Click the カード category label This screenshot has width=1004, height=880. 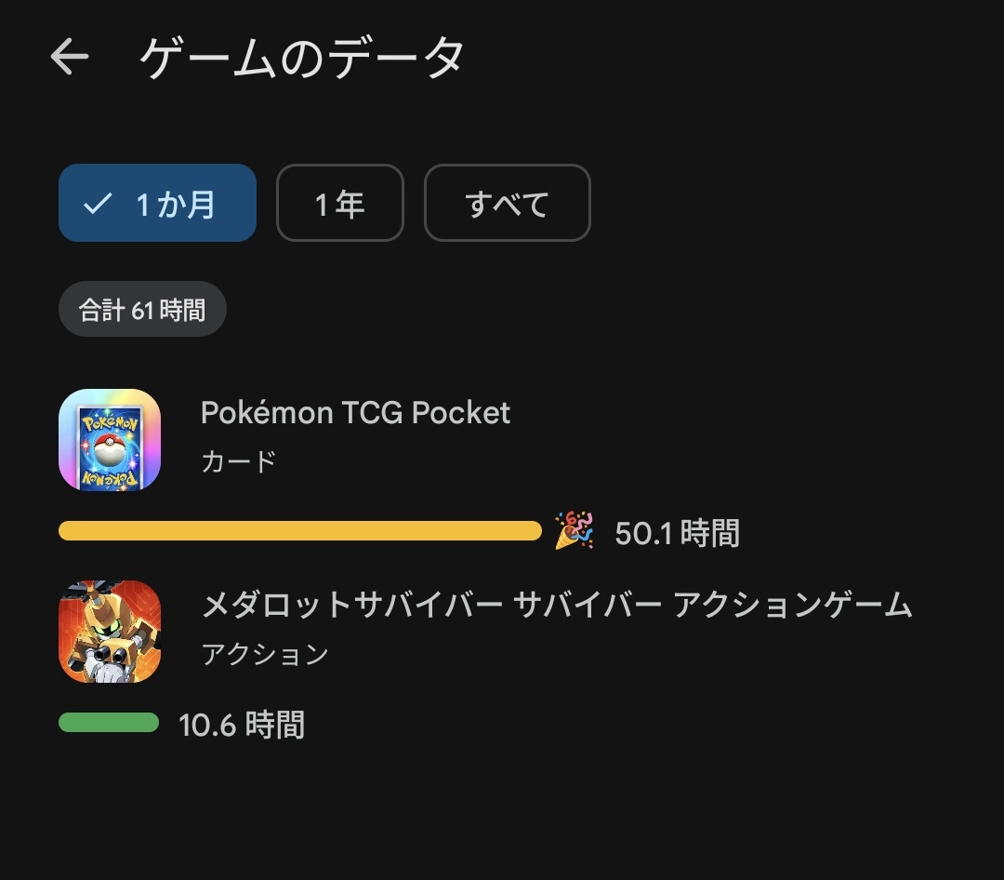tap(238, 461)
